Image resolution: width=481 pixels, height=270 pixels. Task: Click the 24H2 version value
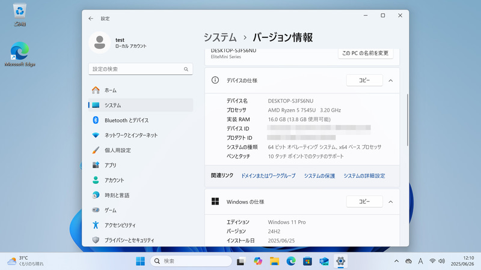[274, 232]
